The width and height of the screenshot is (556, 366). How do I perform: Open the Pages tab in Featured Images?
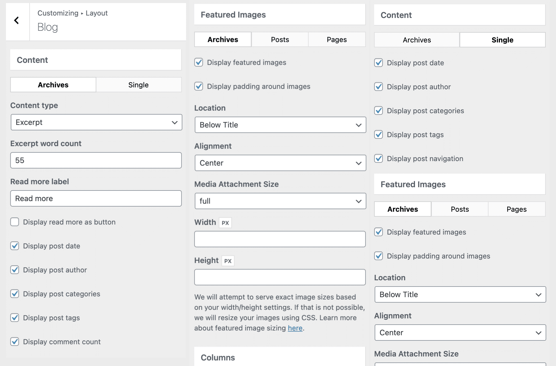pos(337,39)
